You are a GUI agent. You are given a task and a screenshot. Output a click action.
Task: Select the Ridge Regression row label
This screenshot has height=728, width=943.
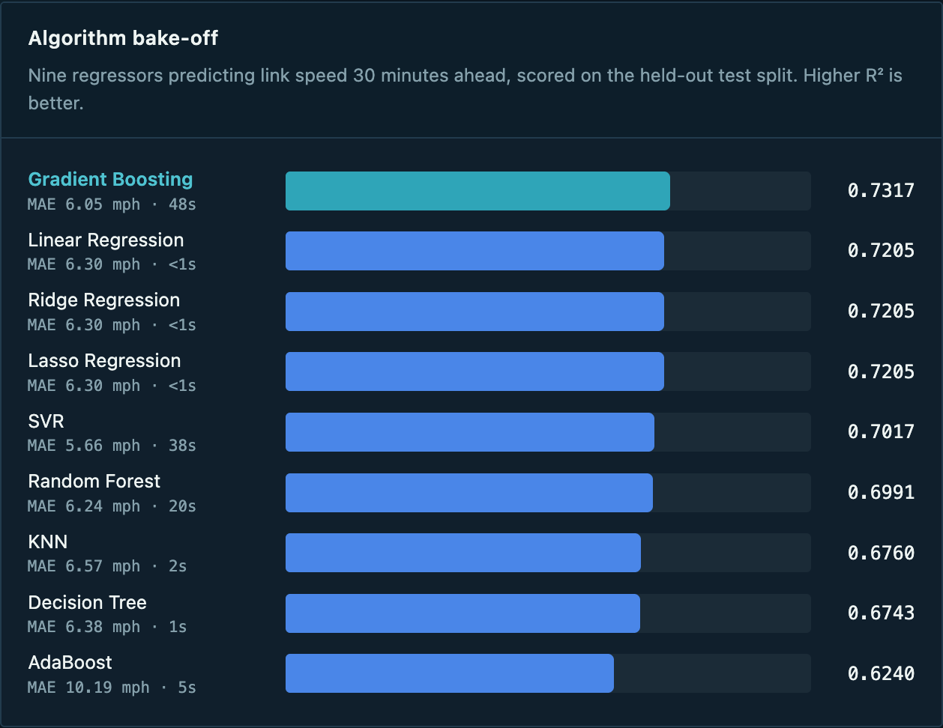tap(104, 300)
